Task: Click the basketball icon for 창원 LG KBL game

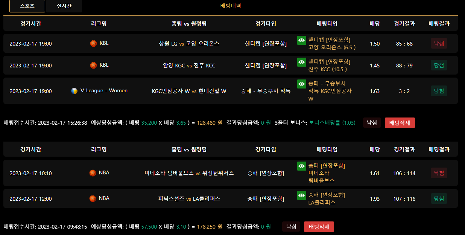Action: [93, 43]
